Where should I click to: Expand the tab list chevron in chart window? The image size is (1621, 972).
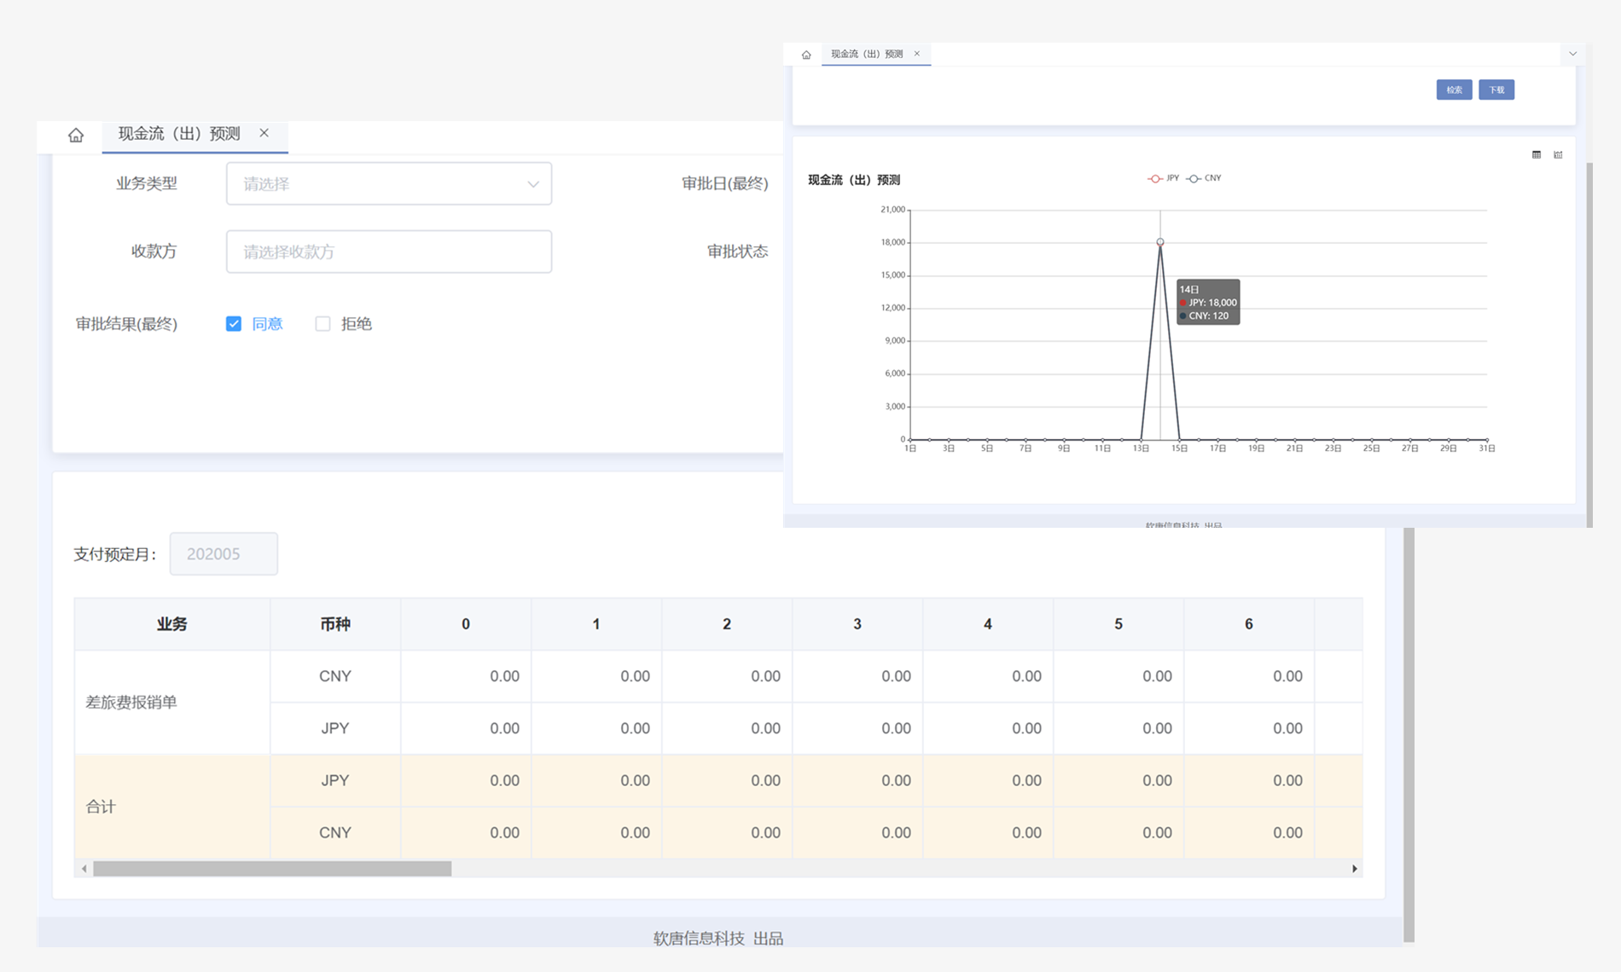[x=1572, y=54]
